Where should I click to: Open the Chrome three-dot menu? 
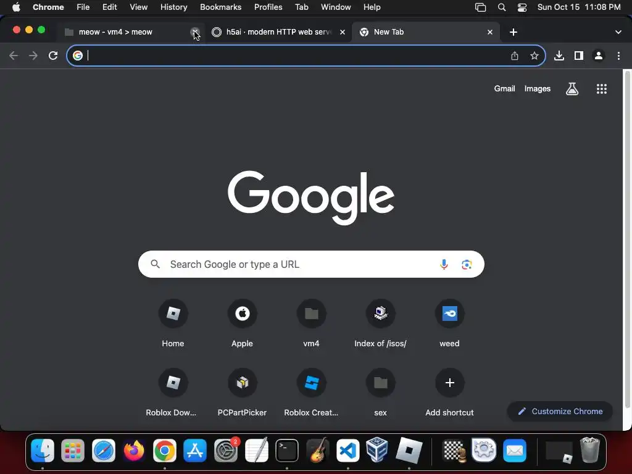618,56
